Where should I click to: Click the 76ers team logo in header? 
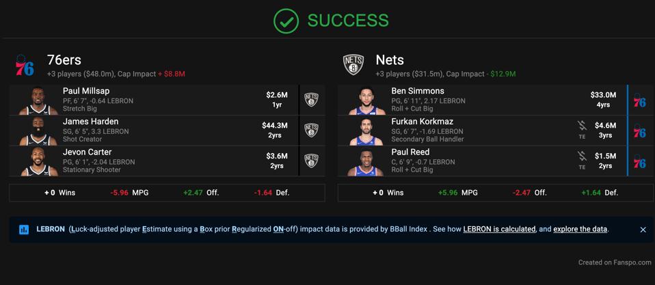coord(25,66)
